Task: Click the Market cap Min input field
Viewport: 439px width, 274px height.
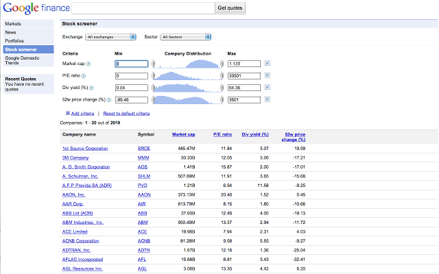Action: coord(132,64)
